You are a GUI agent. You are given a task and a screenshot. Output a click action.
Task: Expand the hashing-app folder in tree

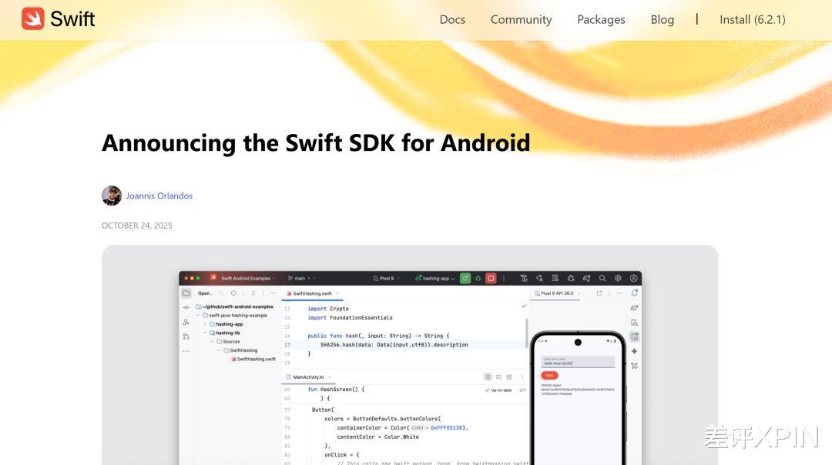[205, 324]
